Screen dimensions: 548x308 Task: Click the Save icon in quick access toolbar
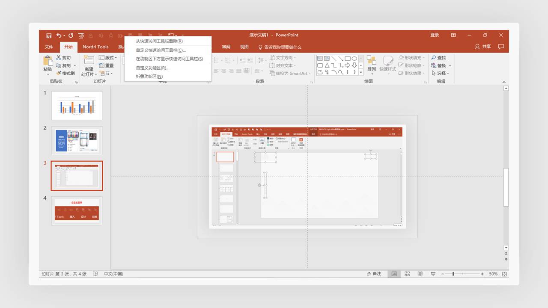coord(49,36)
